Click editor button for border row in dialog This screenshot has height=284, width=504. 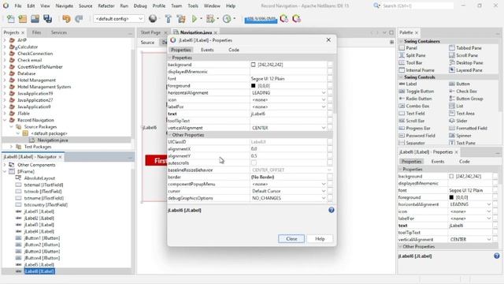tap(330, 177)
